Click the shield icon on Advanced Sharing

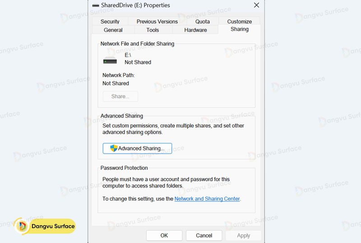[114, 148]
